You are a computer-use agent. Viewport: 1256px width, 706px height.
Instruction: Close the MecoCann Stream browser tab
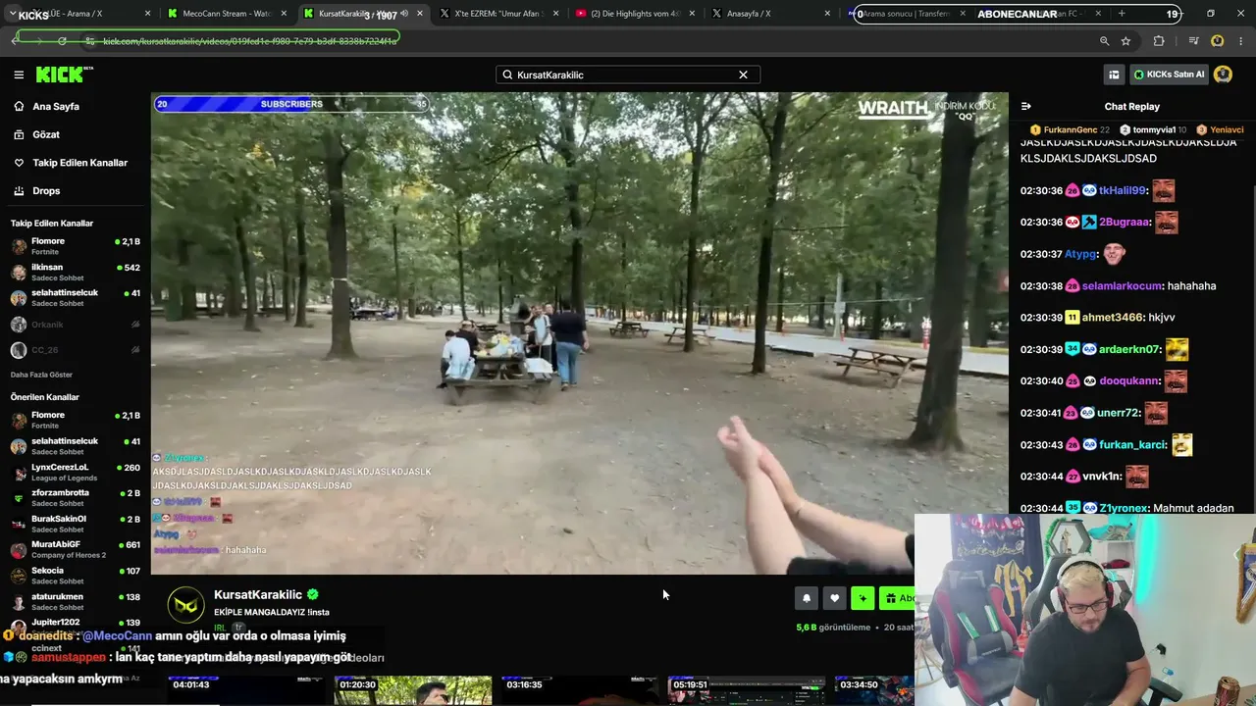click(x=284, y=14)
